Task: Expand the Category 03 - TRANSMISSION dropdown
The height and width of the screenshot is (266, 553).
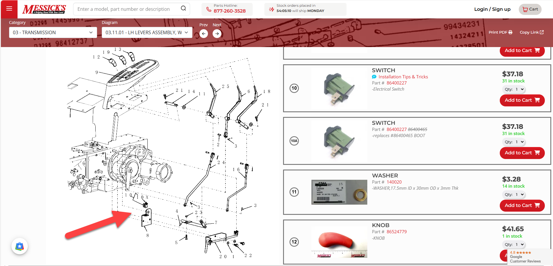Action: (x=53, y=32)
